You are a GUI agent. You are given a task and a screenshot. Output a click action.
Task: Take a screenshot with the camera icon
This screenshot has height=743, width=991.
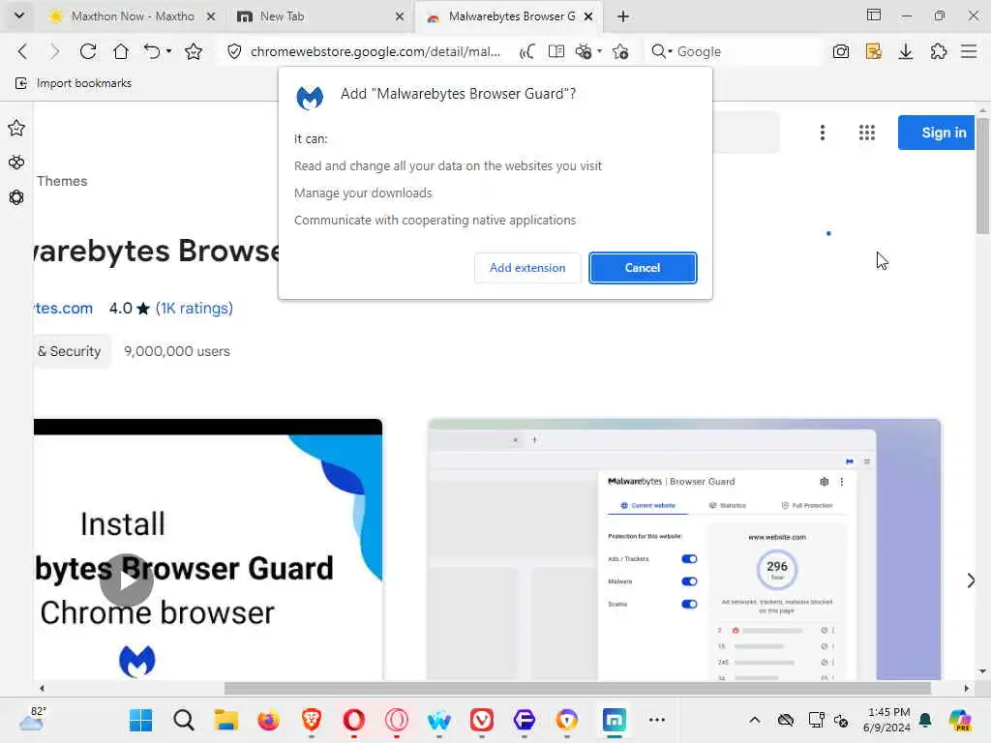tap(841, 51)
